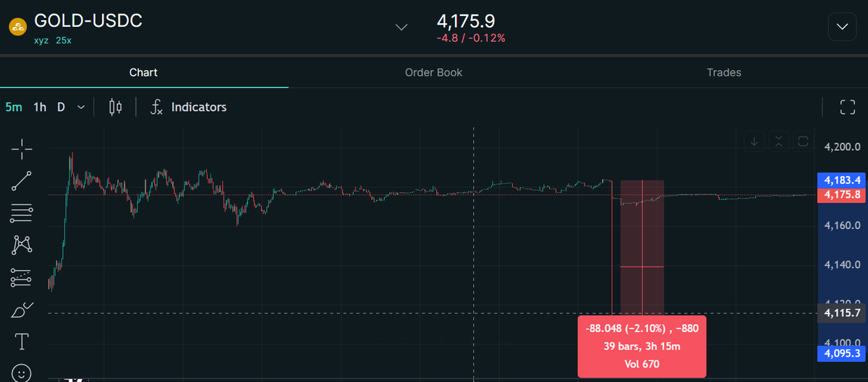Collapse the chart pane

[778, 141]
